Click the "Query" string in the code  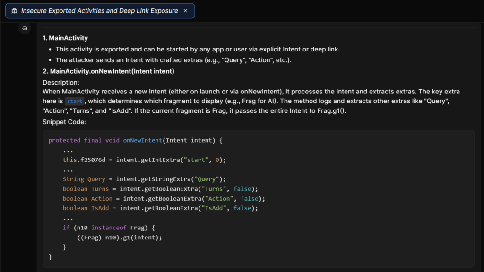[x=207, y=179]
